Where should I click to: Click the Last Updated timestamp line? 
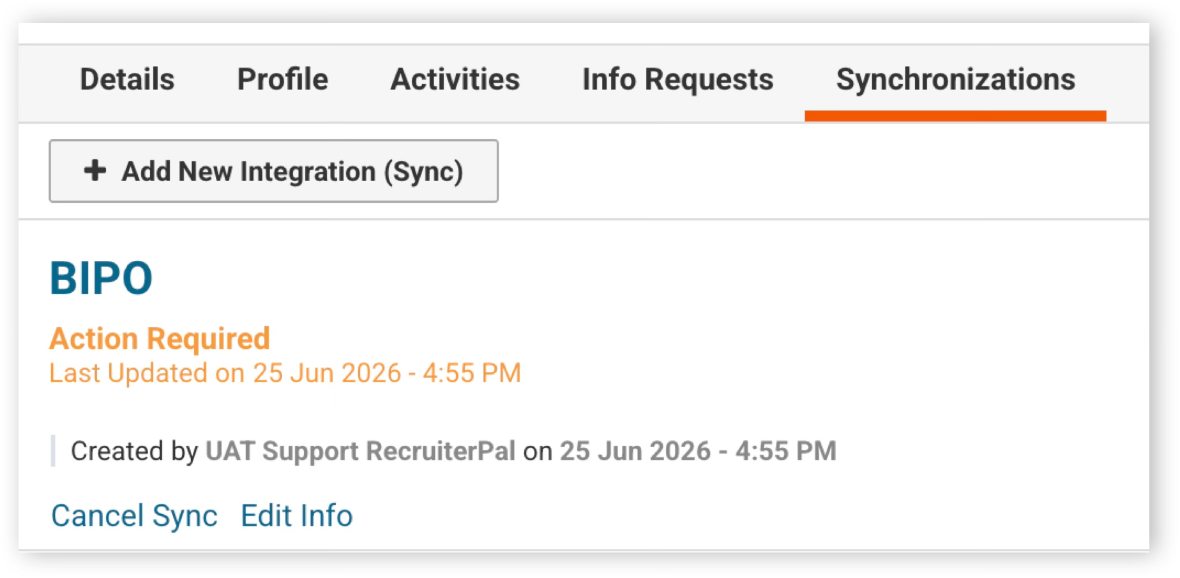point(285,373)
